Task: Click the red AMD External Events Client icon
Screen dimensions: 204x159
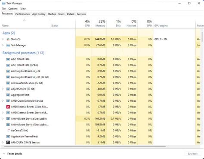Action: (x=8, y=107)
